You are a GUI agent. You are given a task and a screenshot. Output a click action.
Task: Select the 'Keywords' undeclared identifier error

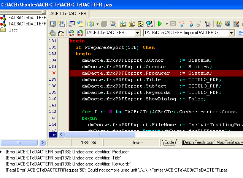click(68, 164)
